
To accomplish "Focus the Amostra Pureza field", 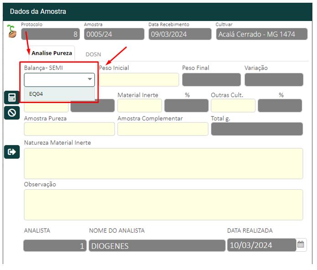I will click(69, 129).
